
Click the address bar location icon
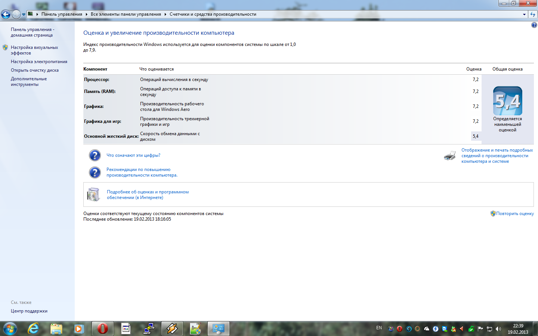pos(31,14)
